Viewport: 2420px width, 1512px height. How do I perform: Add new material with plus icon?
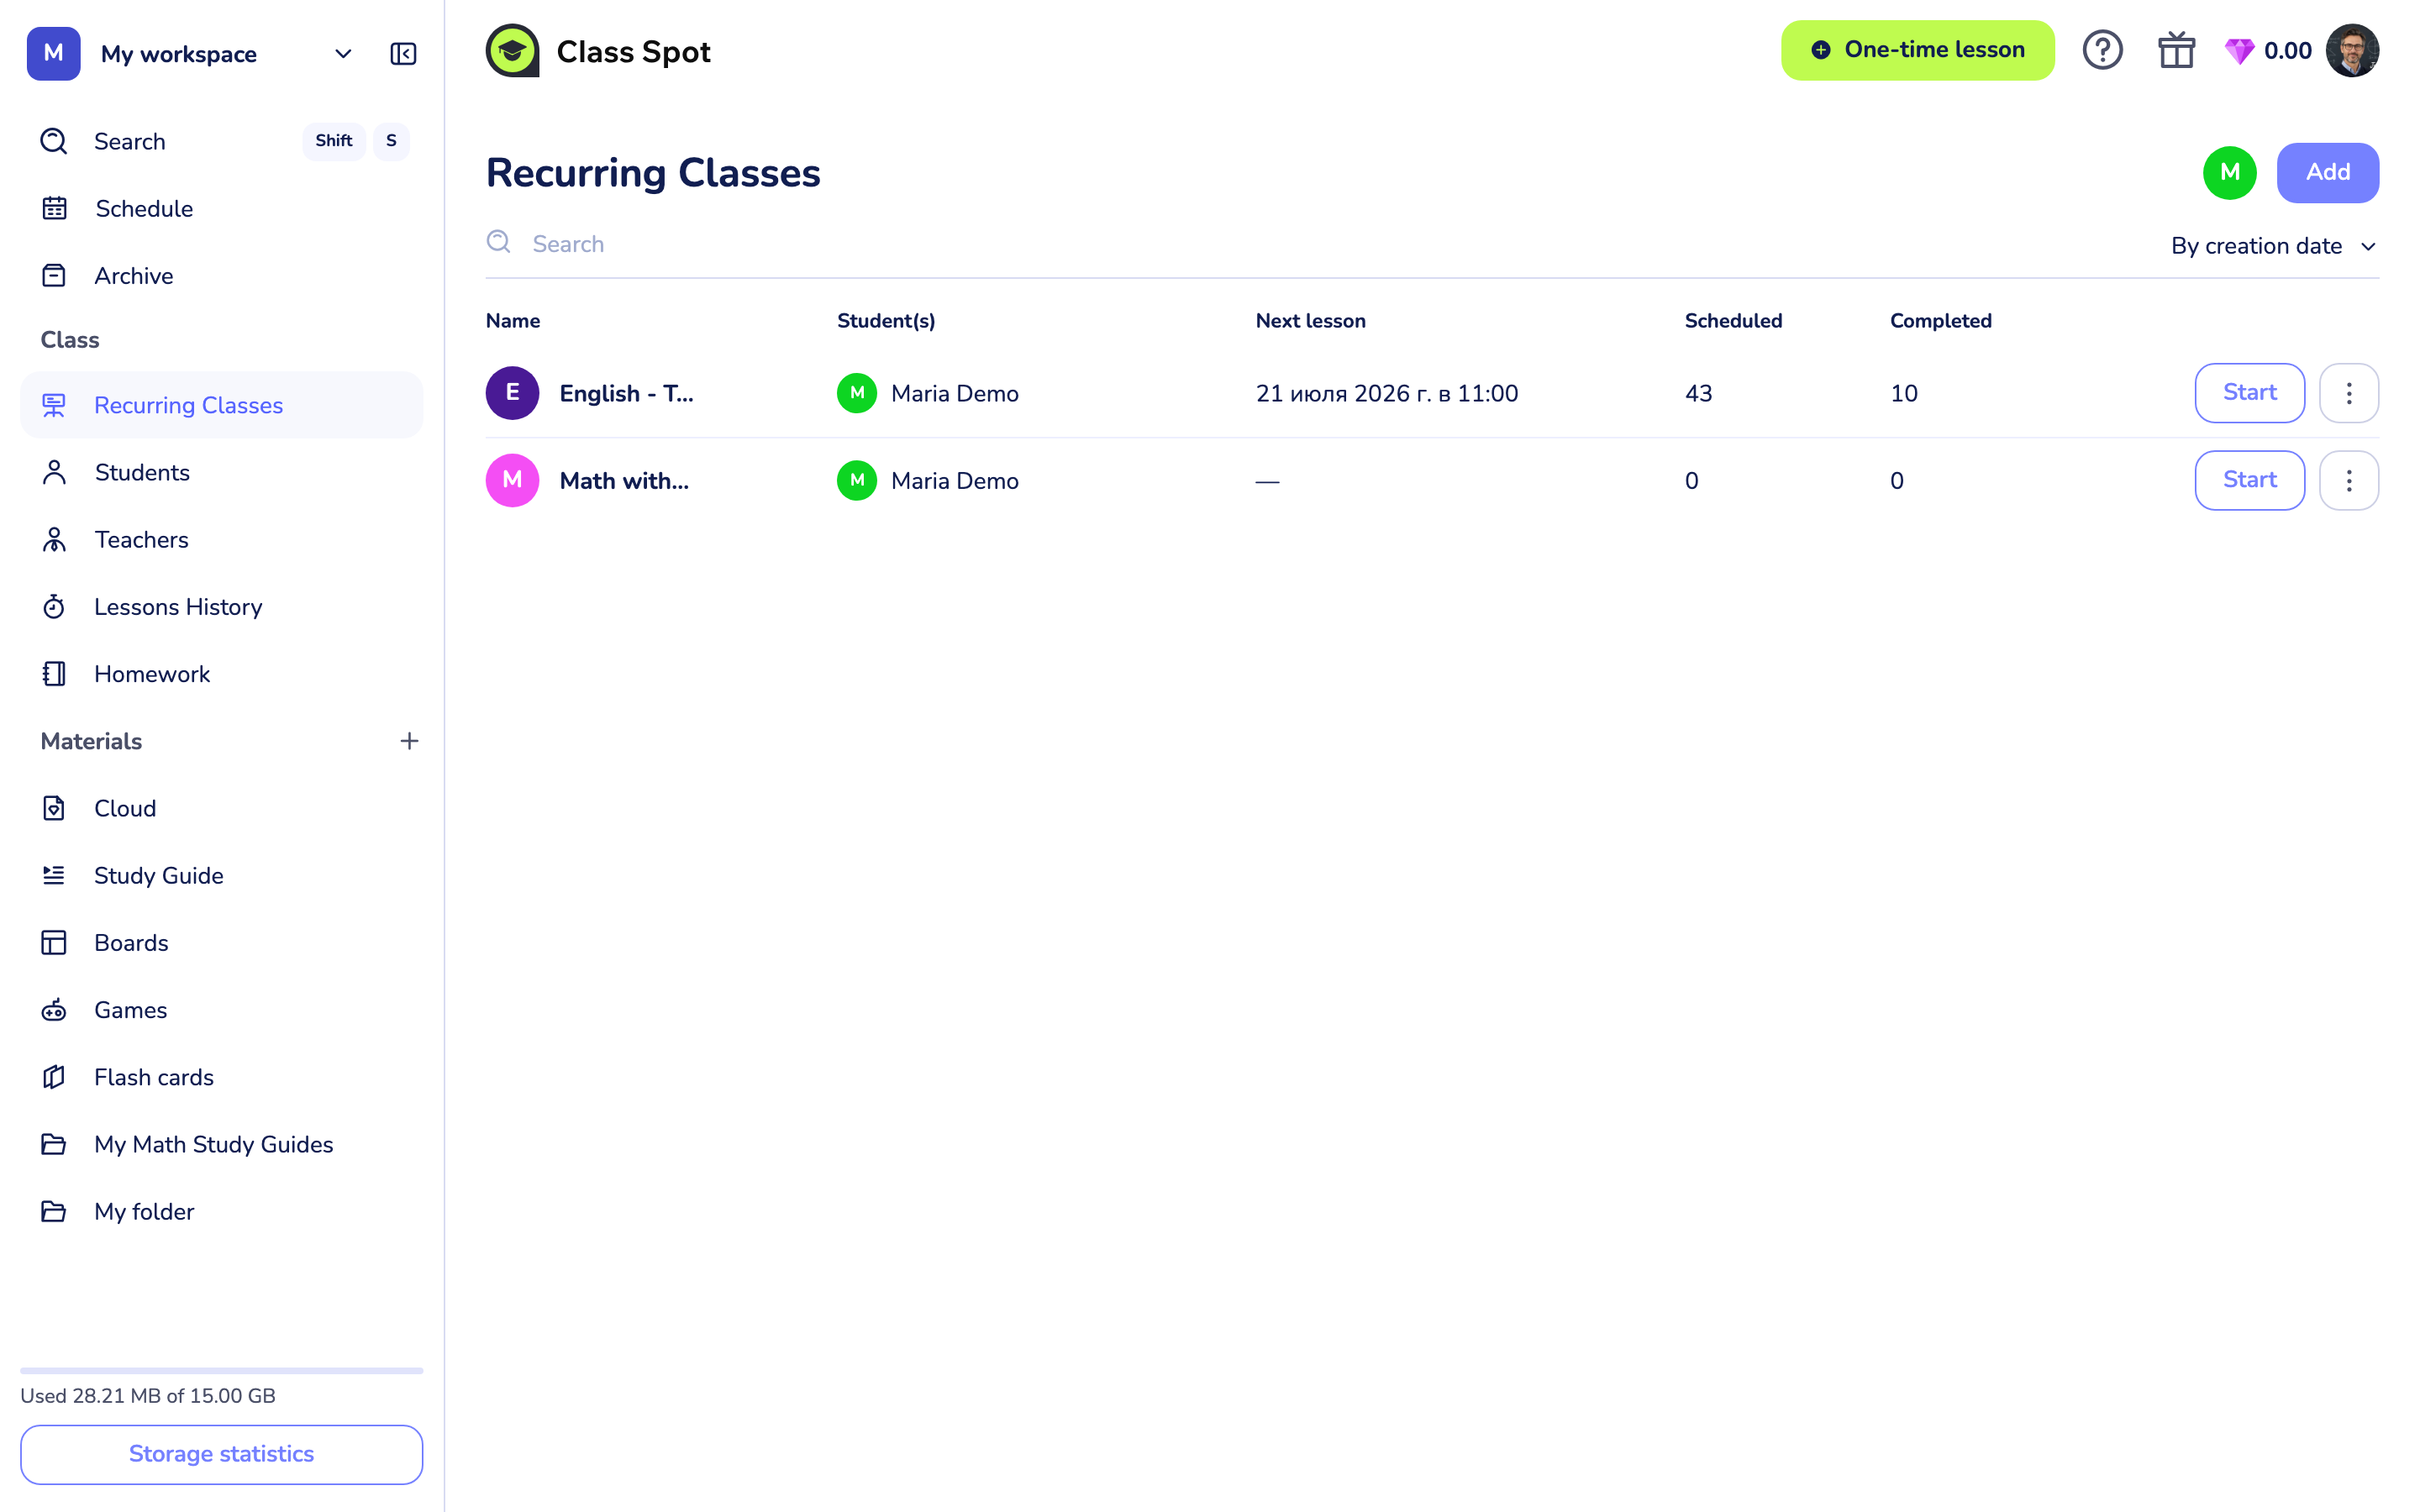coord(409,741)
